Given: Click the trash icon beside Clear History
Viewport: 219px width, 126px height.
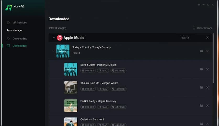Looking at the screenshot, I should click(x=194, y=28).
